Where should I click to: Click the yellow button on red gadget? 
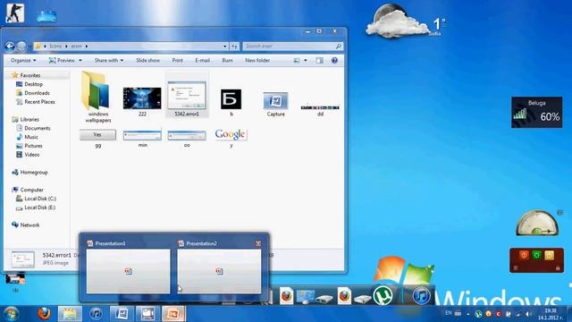click(x=550, y=255)
